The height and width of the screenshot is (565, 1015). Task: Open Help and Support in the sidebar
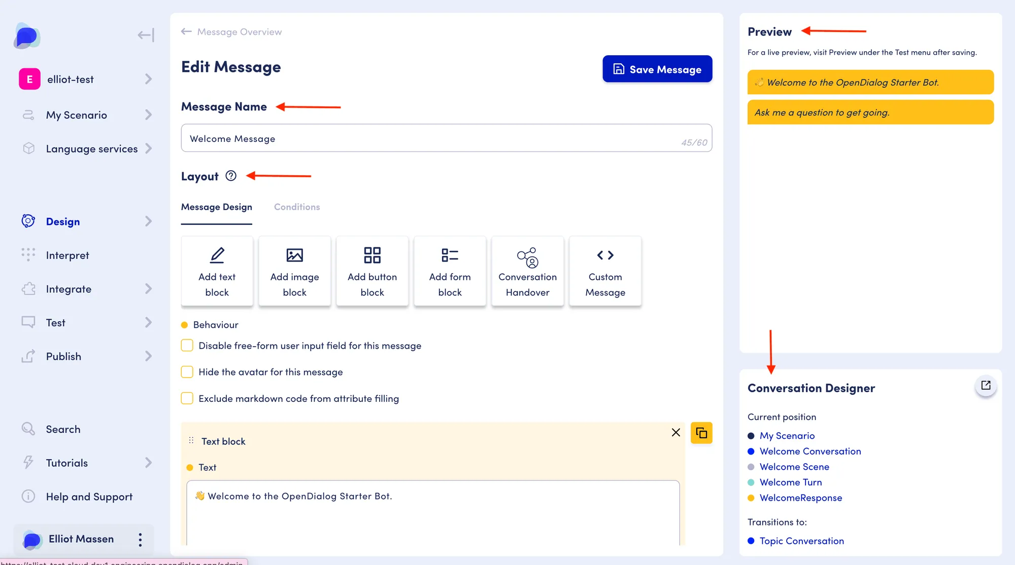click(x=89, y=497)
